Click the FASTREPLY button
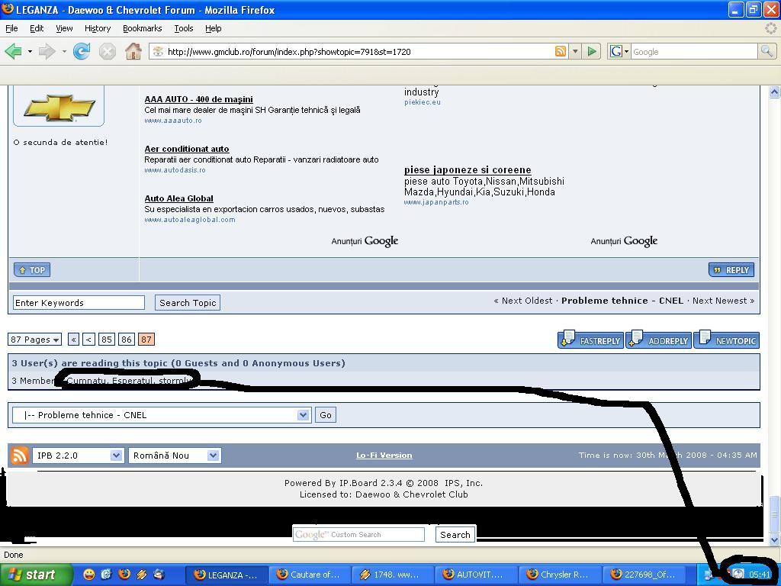Screen dimensions: 781x586 591,340
